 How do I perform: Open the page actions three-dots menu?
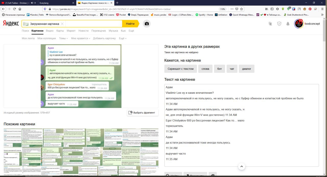[232, 9]
